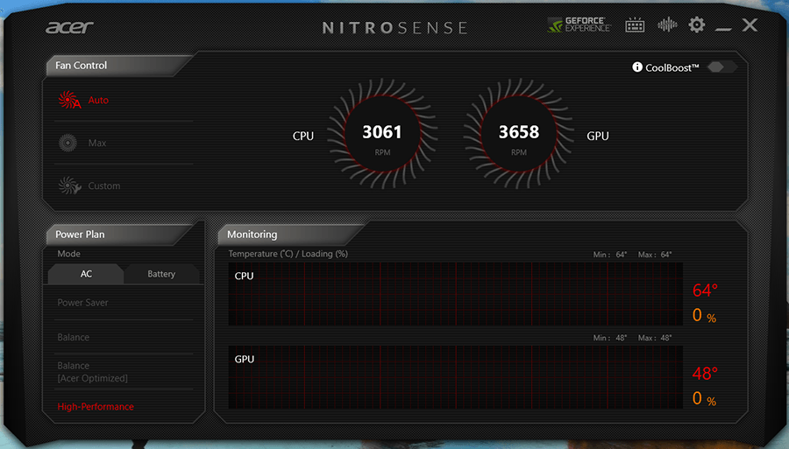
Task: Click the CPU temperature graph
Action: click(x=456, y=293)
